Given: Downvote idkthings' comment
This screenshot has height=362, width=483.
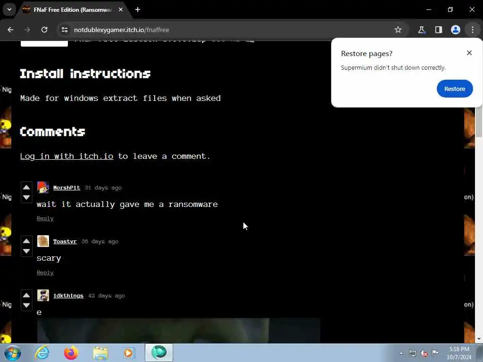Looking at the screenshot, I should point(26,305).
